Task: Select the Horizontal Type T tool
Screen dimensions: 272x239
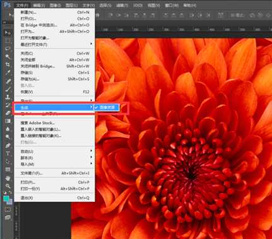Action: click(8, 153)
